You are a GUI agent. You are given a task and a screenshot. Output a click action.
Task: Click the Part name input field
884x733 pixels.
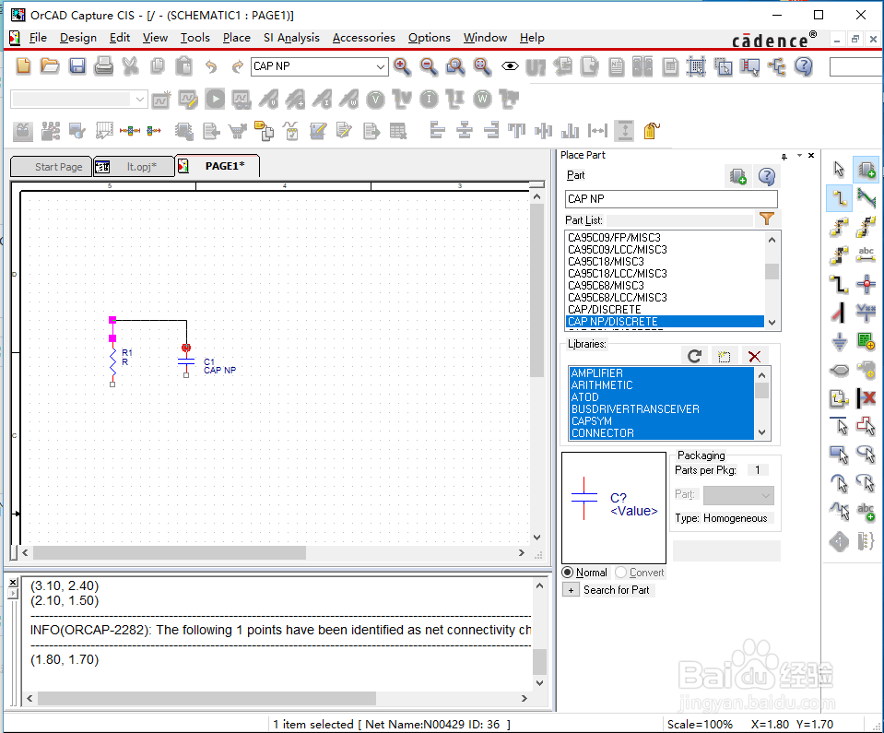click(671, 199)
